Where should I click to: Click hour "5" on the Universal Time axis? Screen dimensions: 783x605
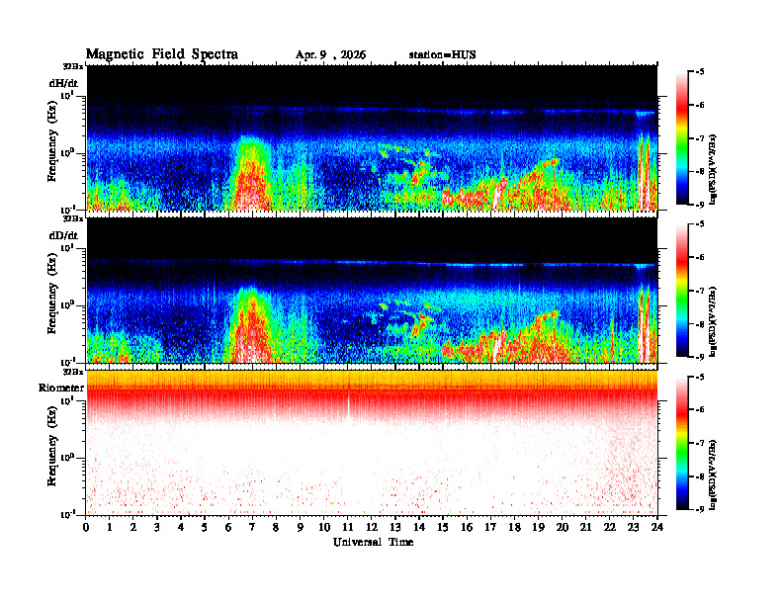click(205, 527)
